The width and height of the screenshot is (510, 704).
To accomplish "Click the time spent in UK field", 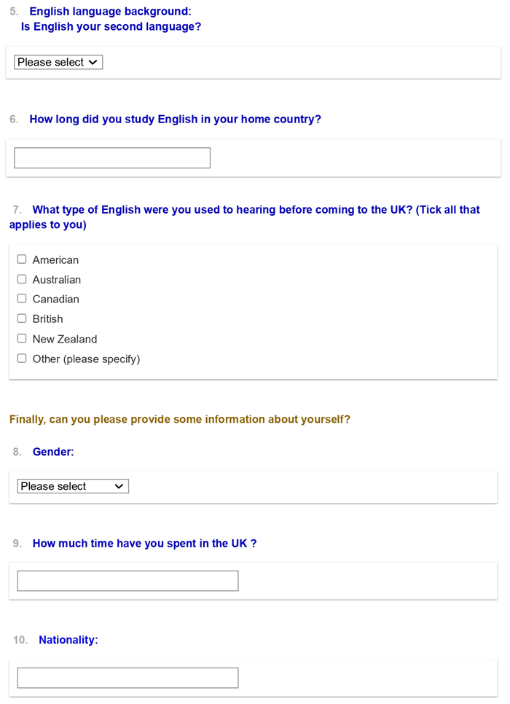I will click(127, 581).
